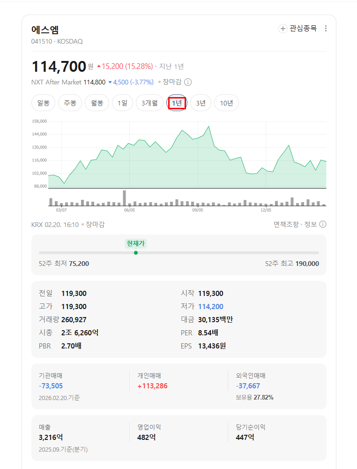Select the 주봉 chart tab

coord(70,103)
